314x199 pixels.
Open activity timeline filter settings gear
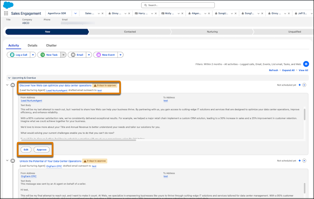pos(306,64)
